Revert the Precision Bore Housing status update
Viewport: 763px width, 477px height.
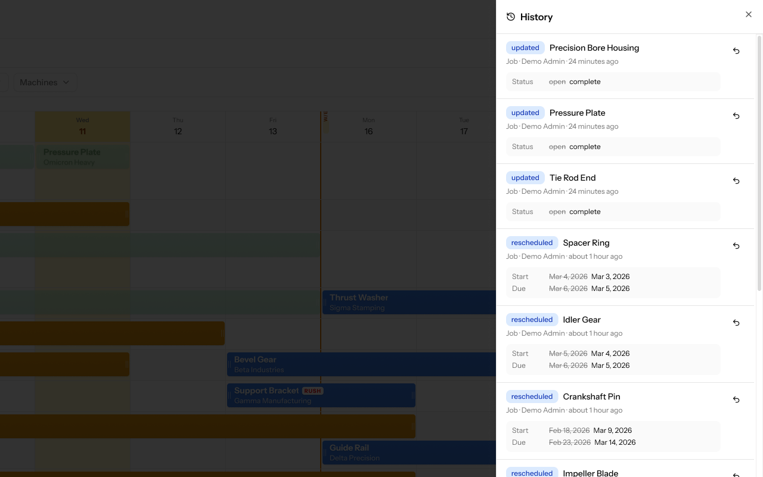[x=736, y=51]
